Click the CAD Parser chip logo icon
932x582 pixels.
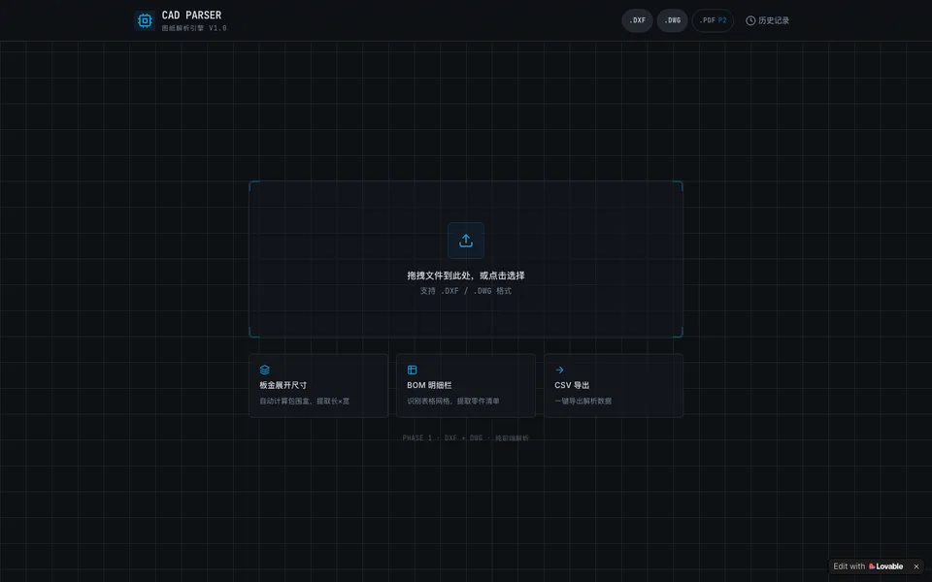click(x=145, y=20)
